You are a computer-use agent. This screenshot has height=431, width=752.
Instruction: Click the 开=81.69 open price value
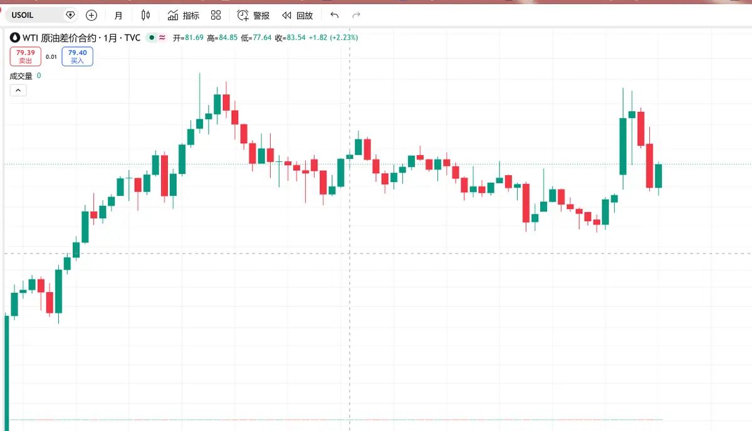click(188, 38)
